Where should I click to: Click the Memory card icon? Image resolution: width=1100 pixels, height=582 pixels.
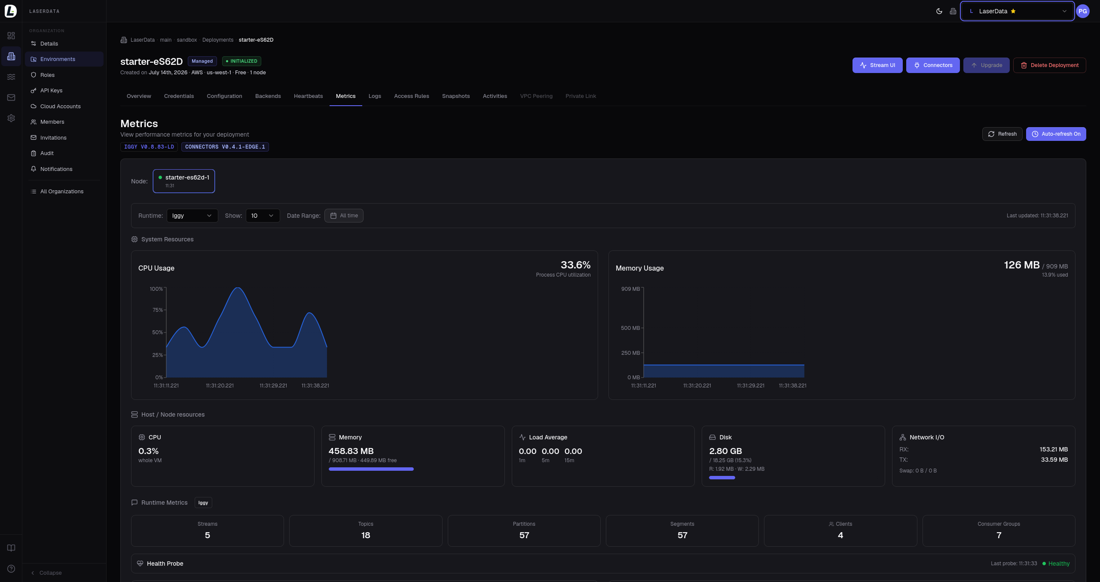(332, 437)
